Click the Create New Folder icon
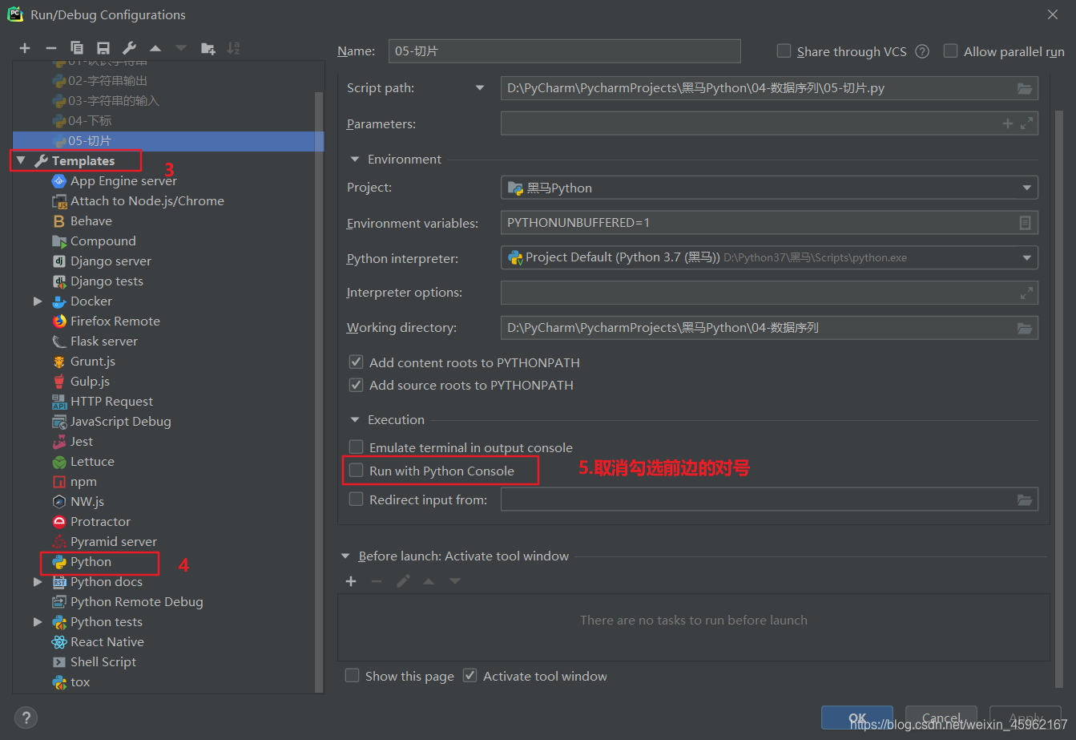The width and height of the screenshot is (1076, 740). click(x=208, y=48)
